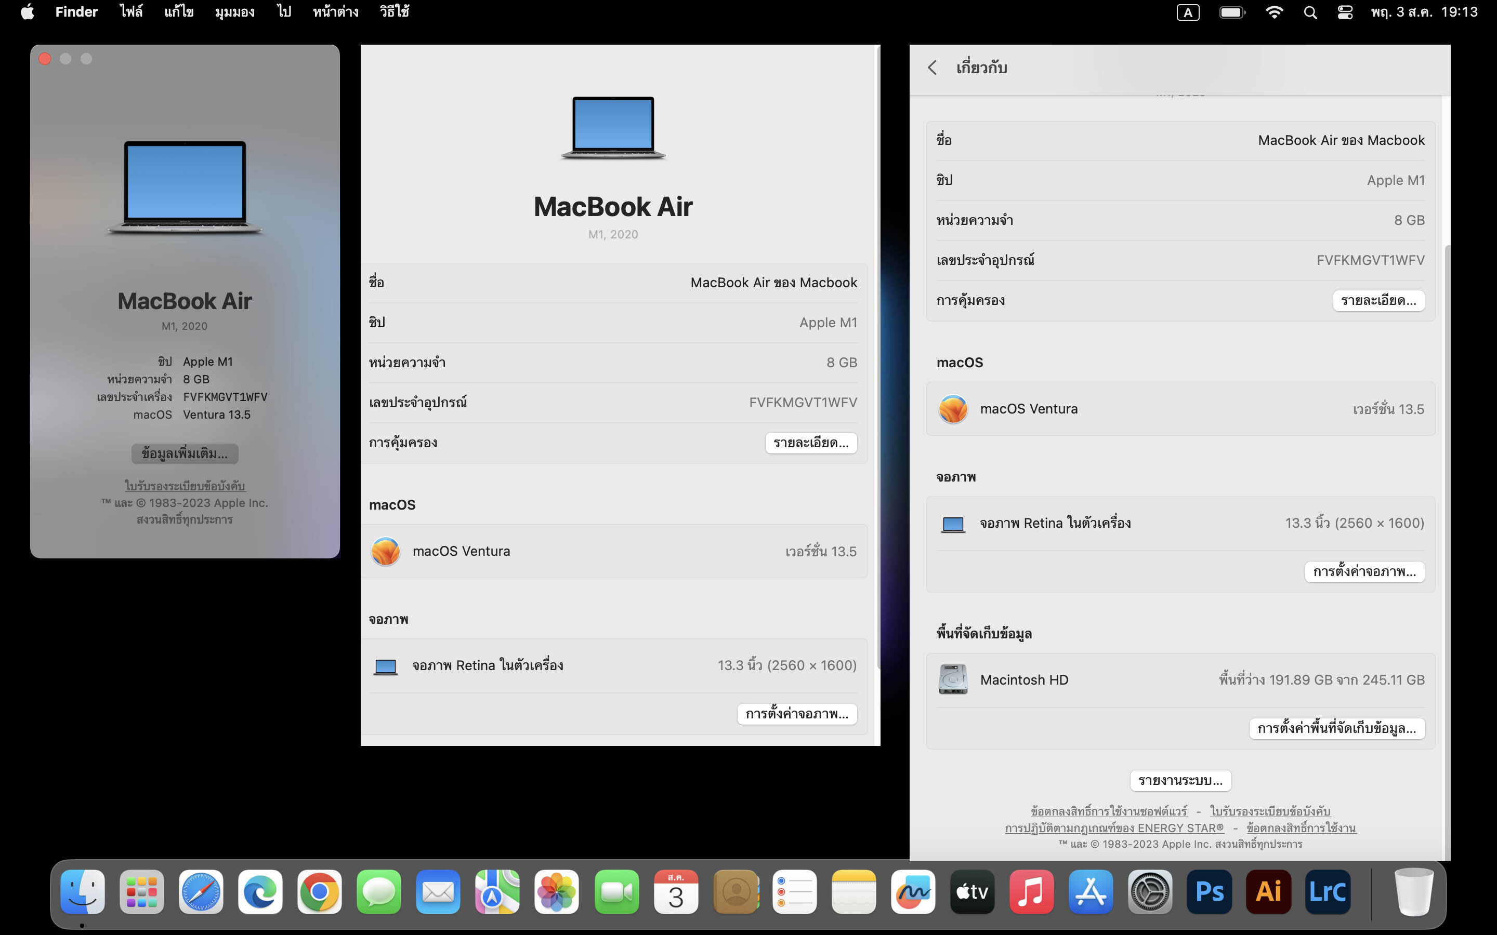Open Music from the Dock
Image resolution: width=1497 pixels, height=935 pixels.
tap(1031, 892)
